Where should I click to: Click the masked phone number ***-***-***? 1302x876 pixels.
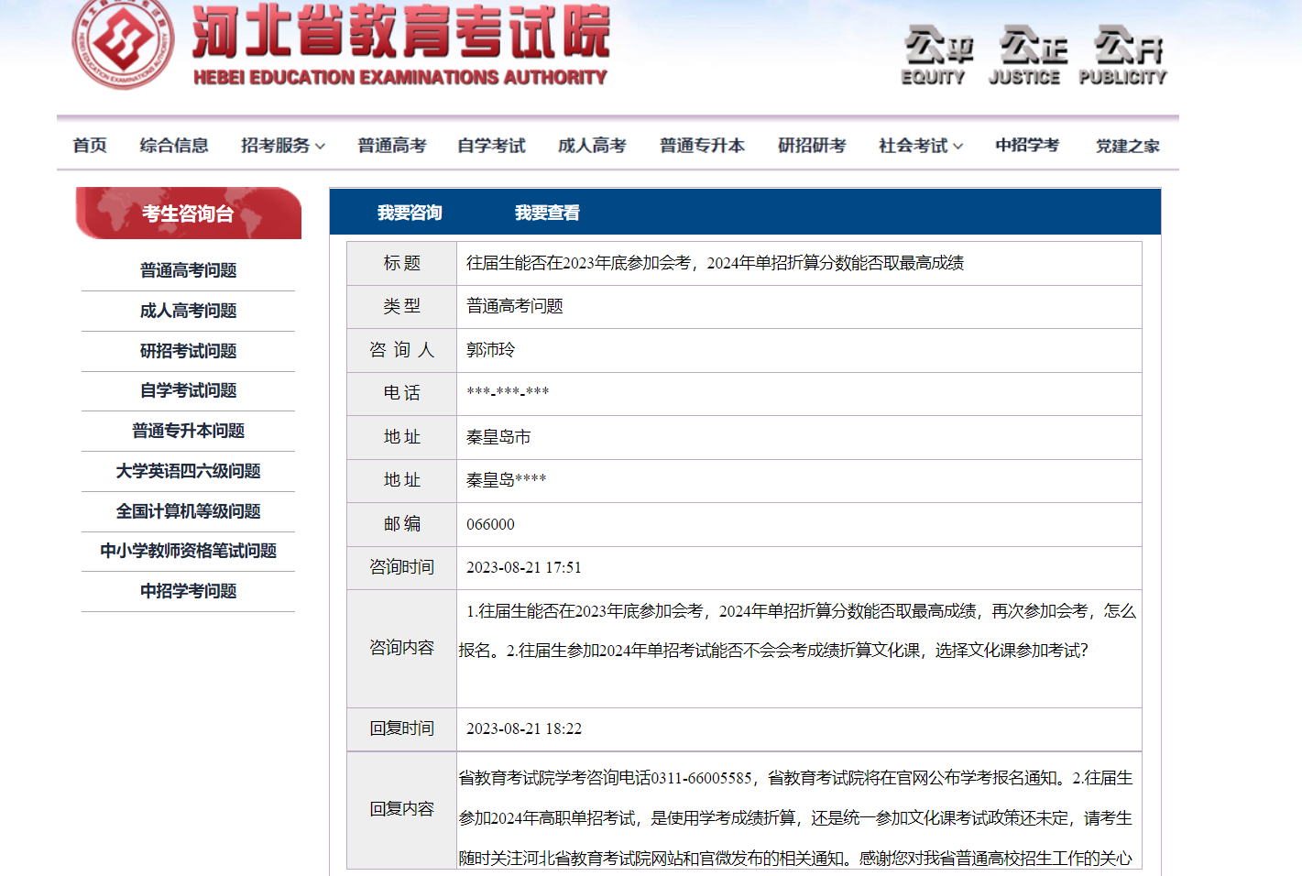(508, 392)
